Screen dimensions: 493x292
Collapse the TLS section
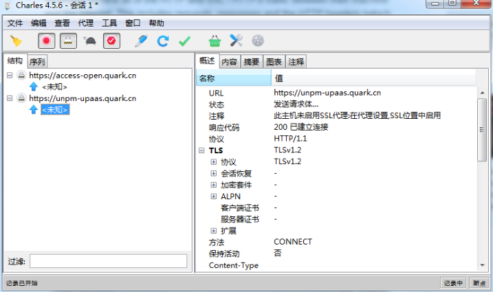click(201, 150)
